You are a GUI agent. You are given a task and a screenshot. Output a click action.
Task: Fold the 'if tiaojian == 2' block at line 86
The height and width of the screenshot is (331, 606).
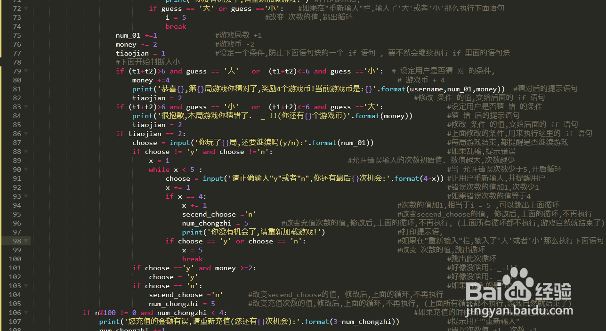[x=26, y=134]
